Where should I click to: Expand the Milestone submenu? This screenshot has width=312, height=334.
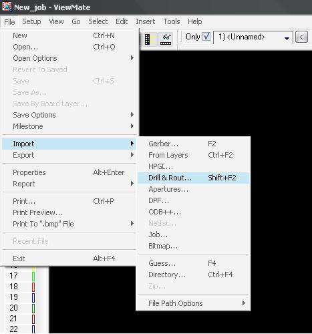pos(69,126)
